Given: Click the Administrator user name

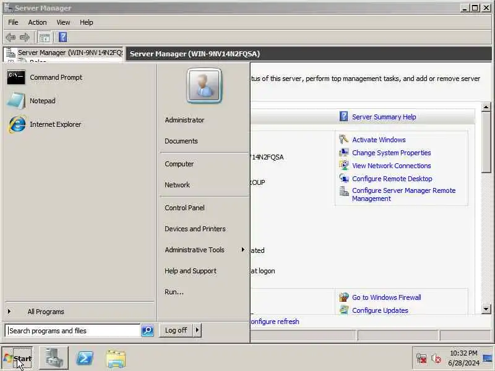Looking at the screenshot, I should pos(184,120).
